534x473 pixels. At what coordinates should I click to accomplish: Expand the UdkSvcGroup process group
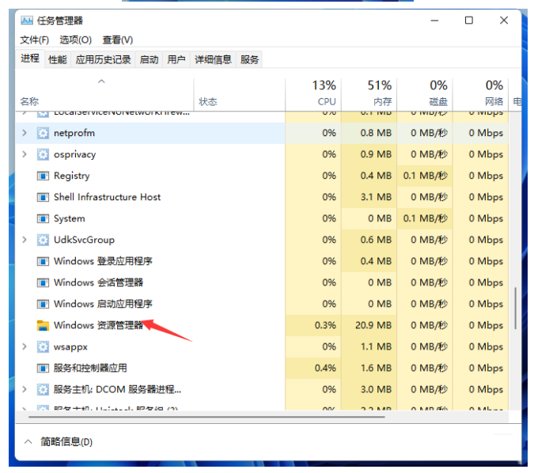coord(25,240)
